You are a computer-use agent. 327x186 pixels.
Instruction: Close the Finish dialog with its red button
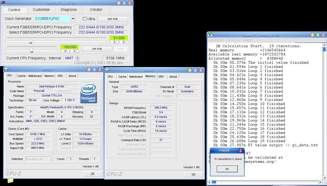point(240,150)
